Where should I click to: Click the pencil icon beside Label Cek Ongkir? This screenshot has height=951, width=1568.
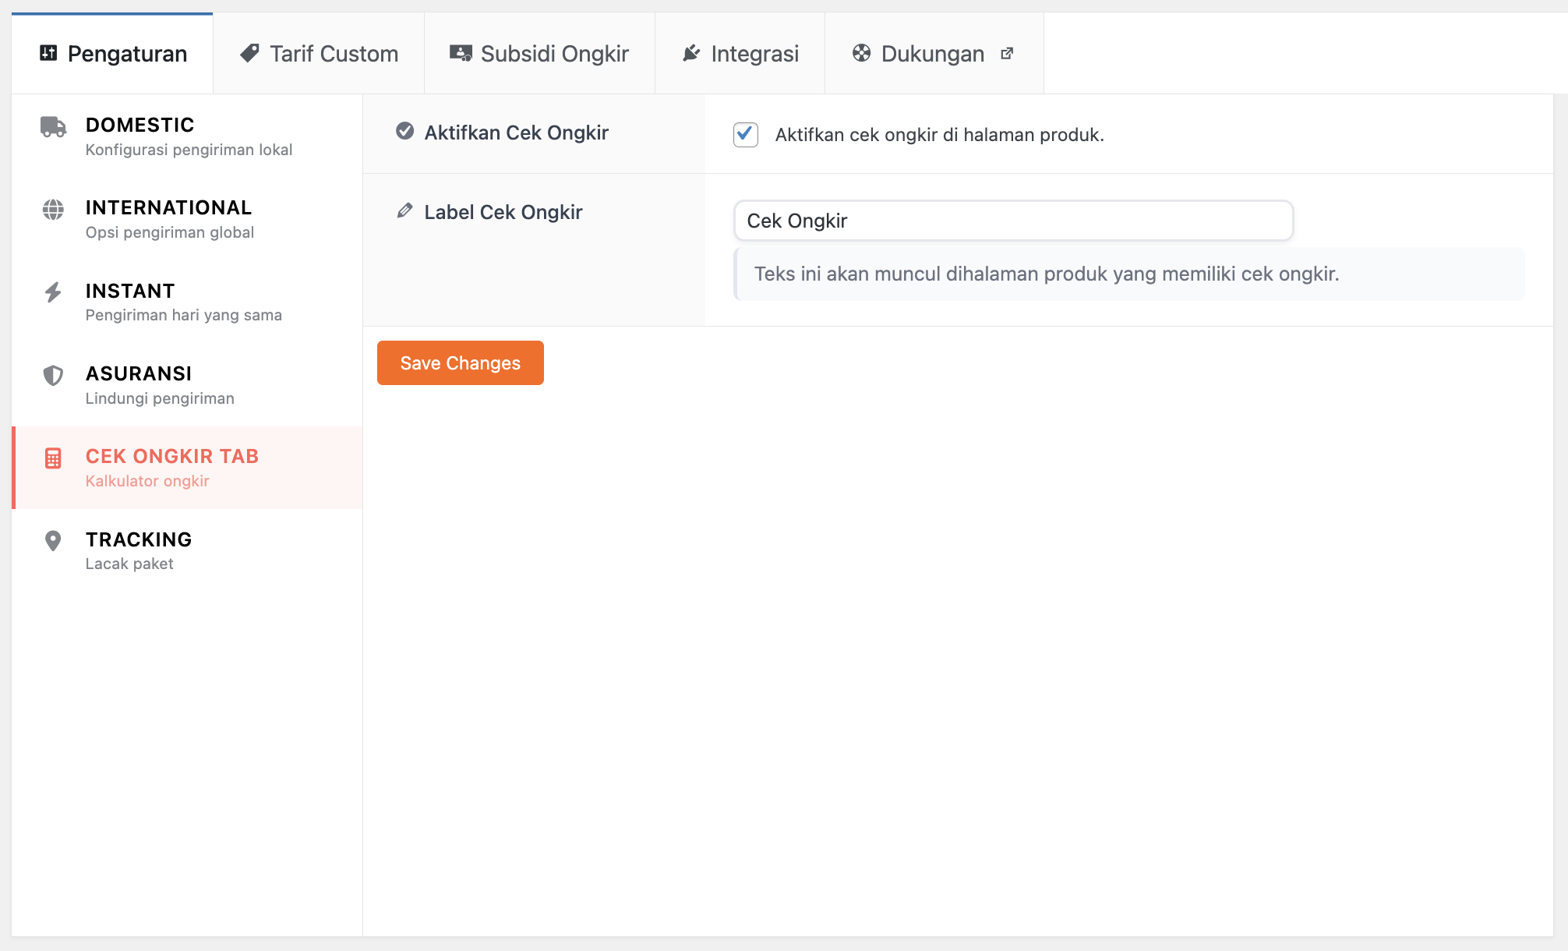(x=404, y=210)
